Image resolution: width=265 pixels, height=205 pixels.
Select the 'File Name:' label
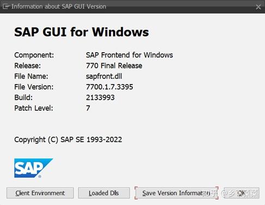[x=31, y=76]
